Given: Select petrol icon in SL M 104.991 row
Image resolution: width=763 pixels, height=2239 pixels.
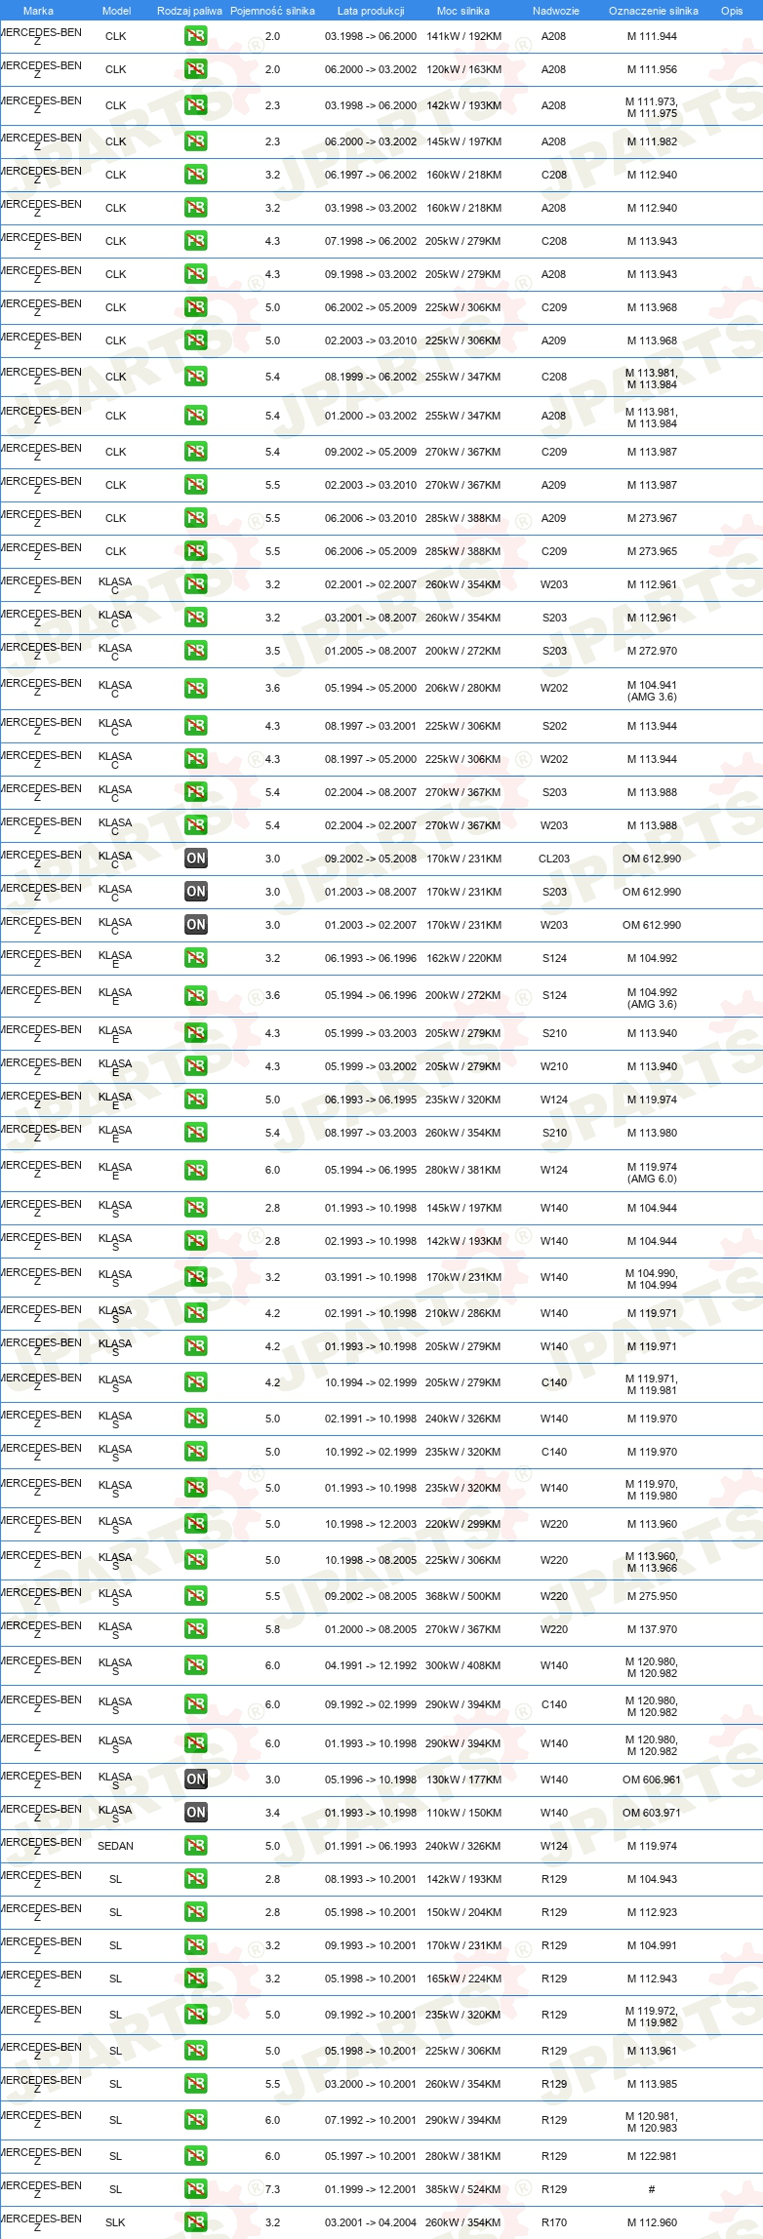Looking at the screenshot, I should (x=196, y=1945).
